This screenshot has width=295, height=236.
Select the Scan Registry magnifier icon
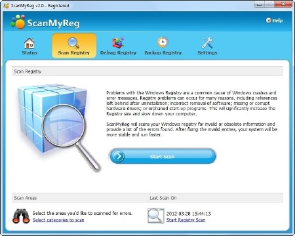[73, 43]
